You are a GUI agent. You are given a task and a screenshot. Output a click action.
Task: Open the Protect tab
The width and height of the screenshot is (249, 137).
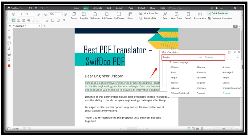(x=141, y=8)
